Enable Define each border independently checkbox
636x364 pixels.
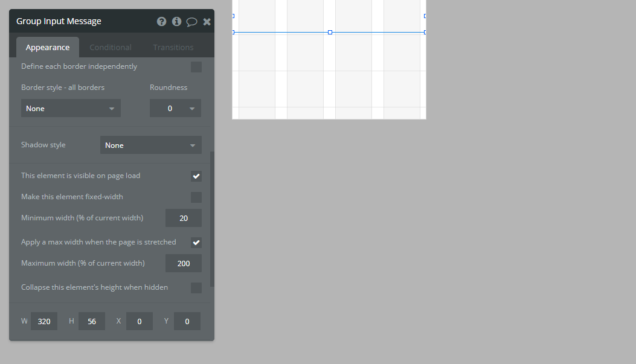click(x=196, y=67)
